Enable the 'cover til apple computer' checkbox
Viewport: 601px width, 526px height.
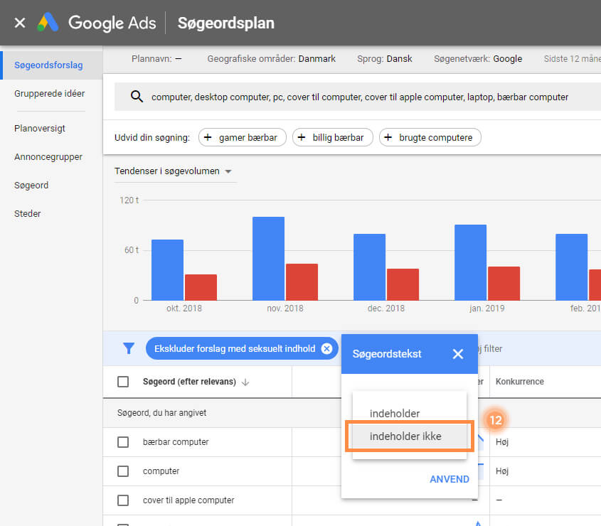point(123,500)
